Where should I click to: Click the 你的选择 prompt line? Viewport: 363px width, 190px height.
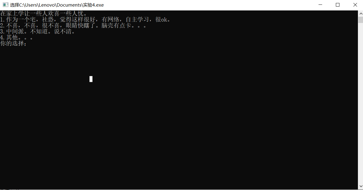click(x=14, y=44)
